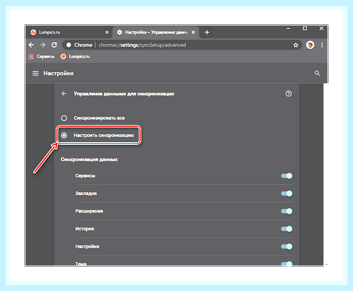Select the Настроить синхронизацию radio button
This screenshot has height=291, width=353.
(64, 135)
